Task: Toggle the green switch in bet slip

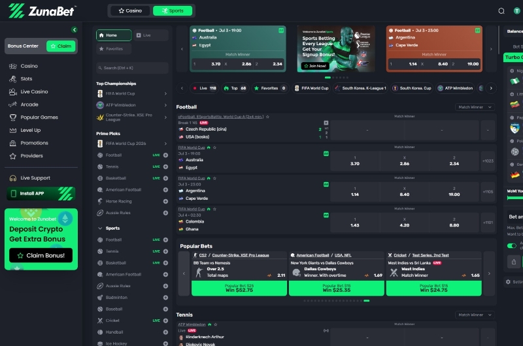Action: point(512,245)
